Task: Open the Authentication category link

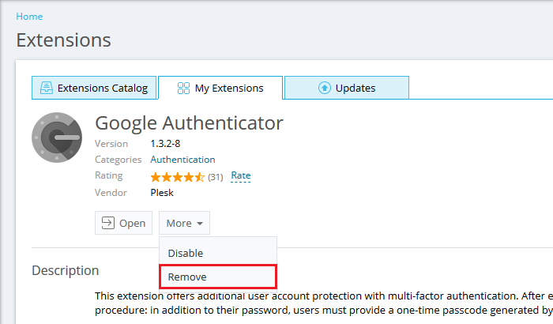Action: (x=182, y=160)
